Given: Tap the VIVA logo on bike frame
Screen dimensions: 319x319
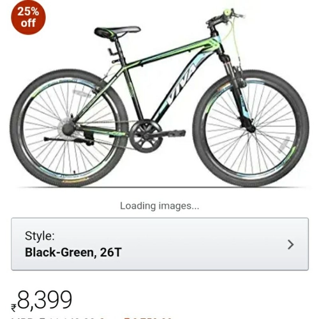Looking at the screenshot, I should click(x=181, y=85).
